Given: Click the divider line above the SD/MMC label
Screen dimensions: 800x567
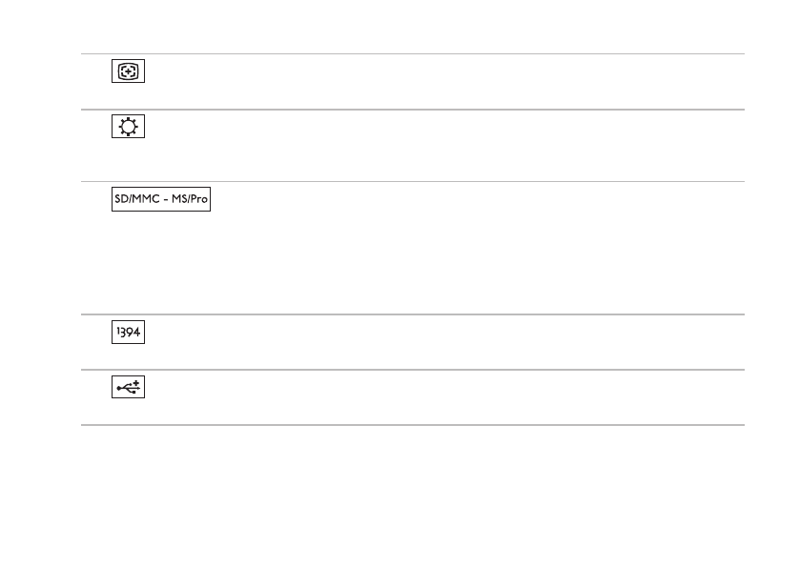Looking at the screenshot, I should coord(413,181).
